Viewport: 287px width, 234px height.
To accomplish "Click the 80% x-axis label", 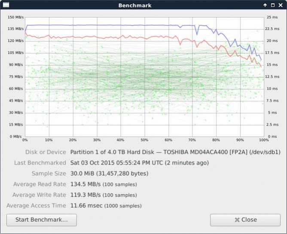I will coord(216,140).
